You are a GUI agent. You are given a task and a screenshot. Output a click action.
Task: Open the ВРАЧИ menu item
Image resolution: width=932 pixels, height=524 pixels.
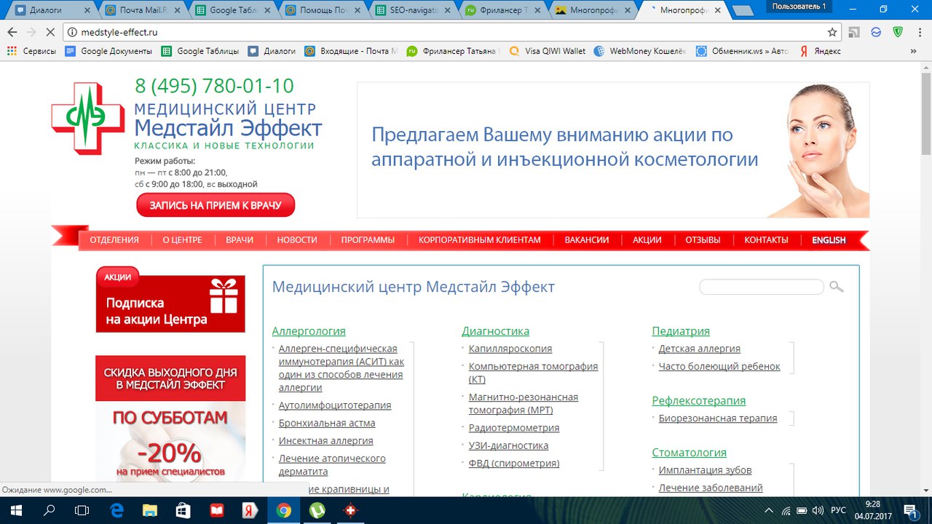pyautogui.click(x=240, y=240)
